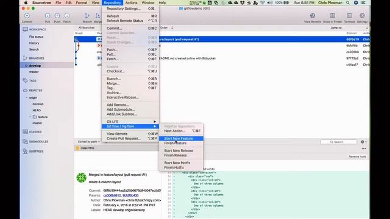The image size is (390, 219).
Task: Click Show in Finder toolbar icon
Action: pos(332,16)
